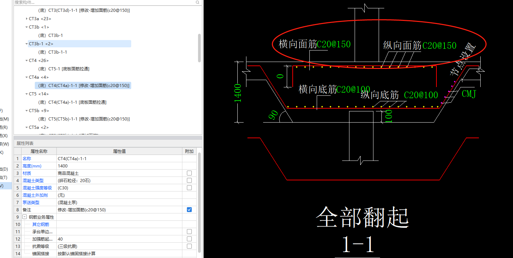Select the (底) CT3b-1-1 tree item
This screenshot has height=258, width=513.
(53, 52)
